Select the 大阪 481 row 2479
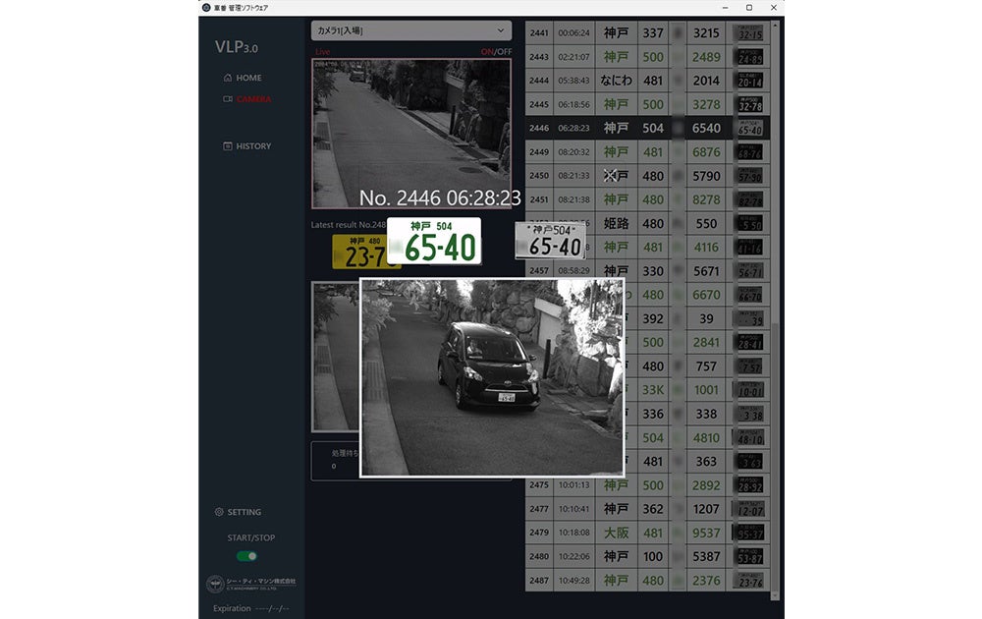The width and height of the screenshot is (982, 619). pos(647,533)
